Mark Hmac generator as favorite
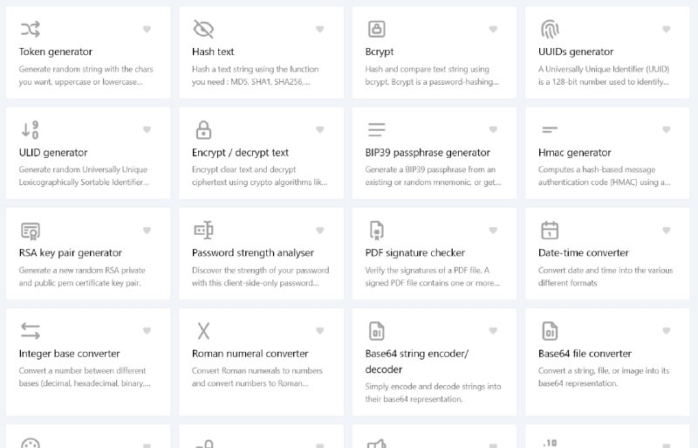 coord(667,130)
